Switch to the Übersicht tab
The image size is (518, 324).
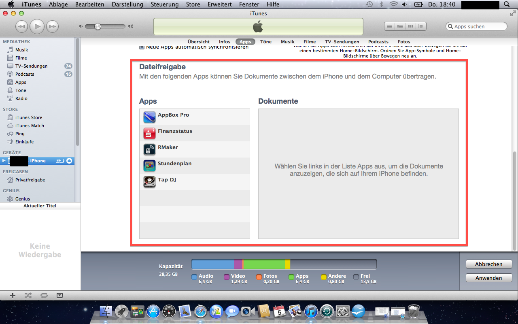tap(199, 42)
